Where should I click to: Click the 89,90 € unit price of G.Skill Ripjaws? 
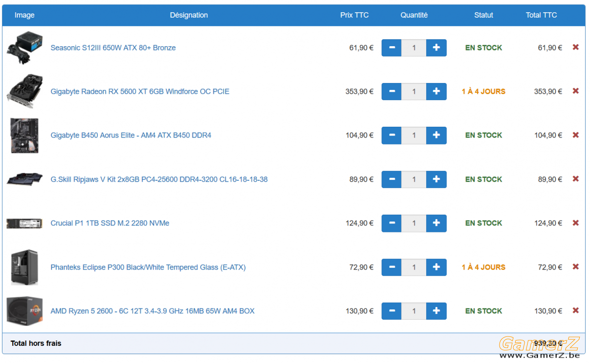pos(361,179)
